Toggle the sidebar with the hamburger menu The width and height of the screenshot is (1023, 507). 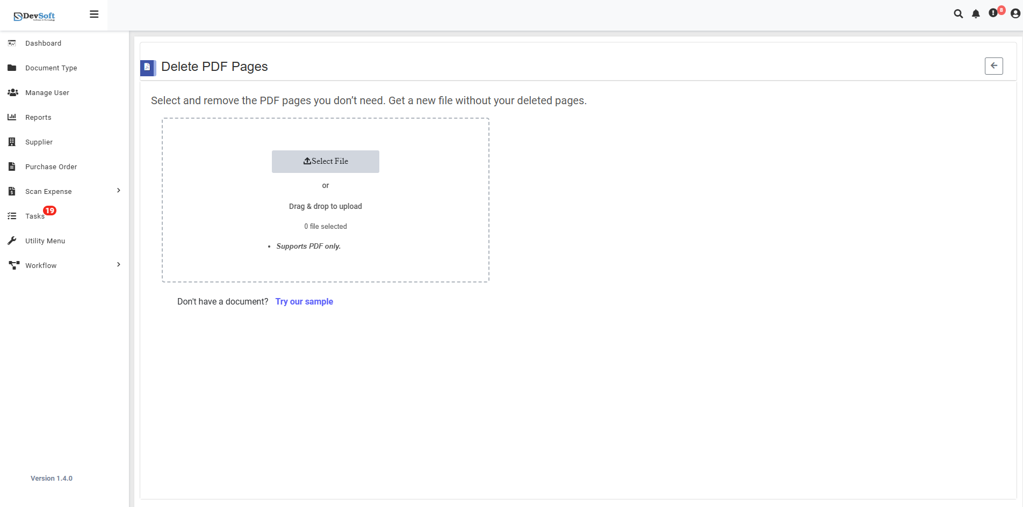click(94, 14)
